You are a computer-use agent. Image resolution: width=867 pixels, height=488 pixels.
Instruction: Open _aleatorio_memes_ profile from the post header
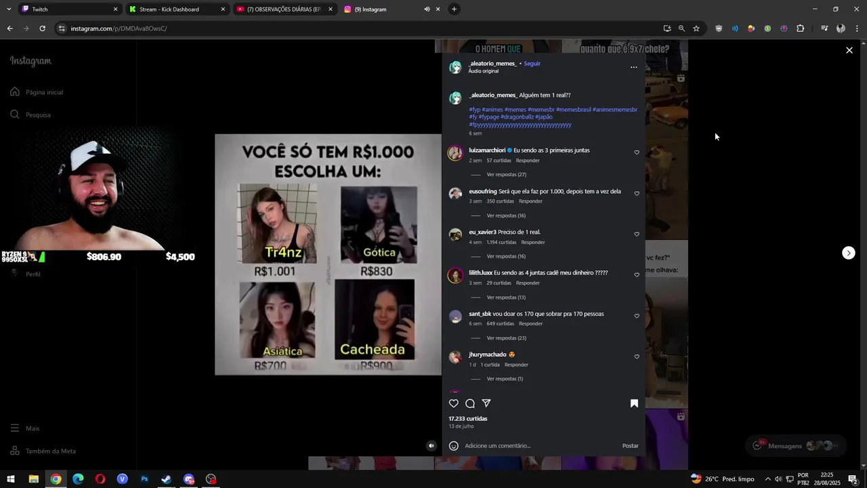492,64
